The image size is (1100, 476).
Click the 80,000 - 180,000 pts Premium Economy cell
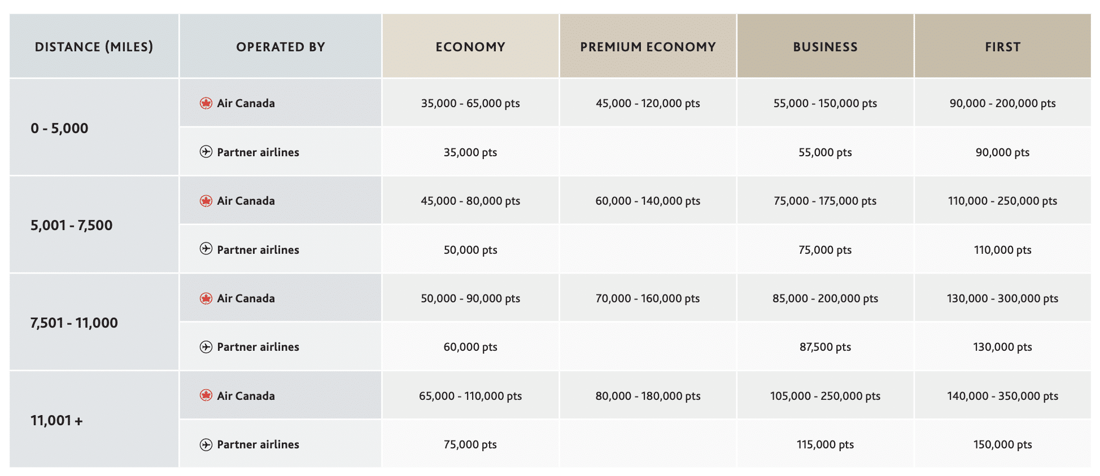648,396
